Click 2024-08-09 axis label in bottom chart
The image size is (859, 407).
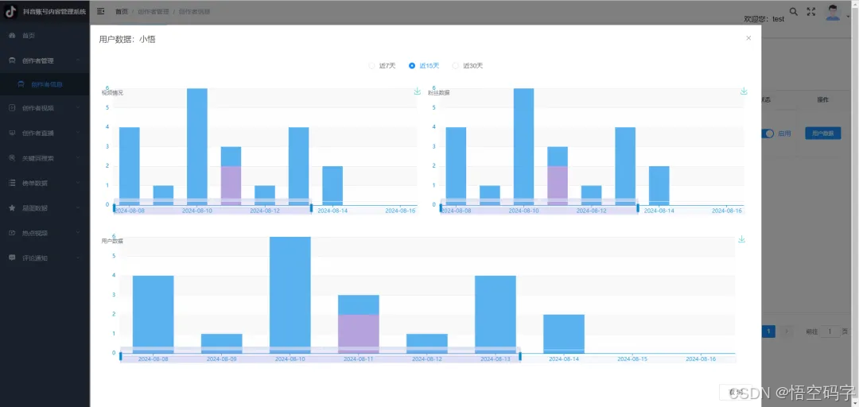click(221, 359)
